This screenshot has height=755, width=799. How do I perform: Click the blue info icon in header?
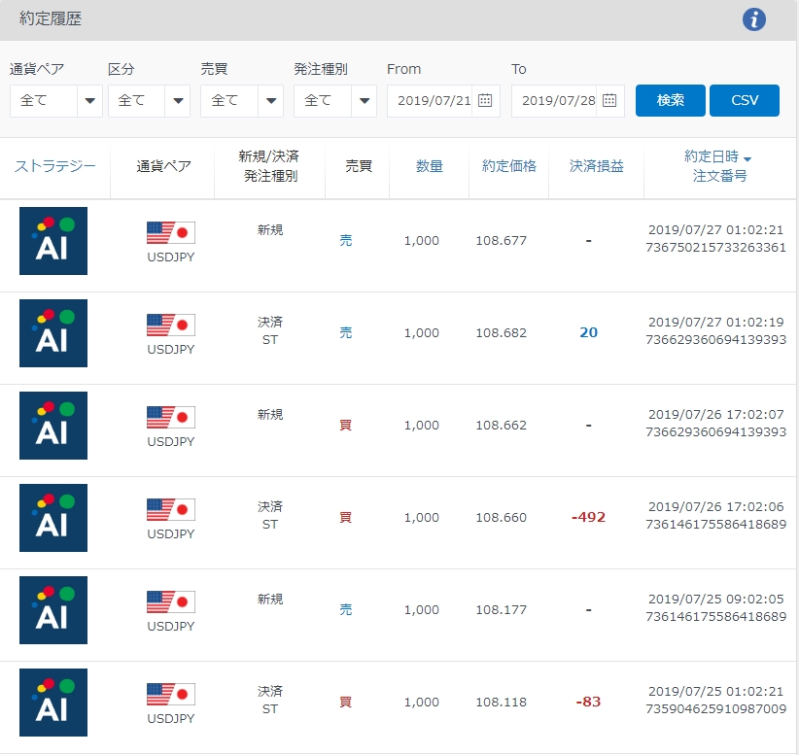pos(754,19)
